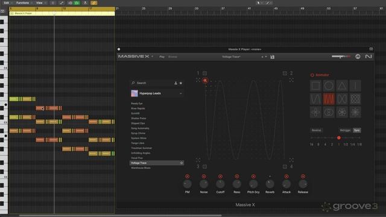Favorite the Voltage Trace preset star

tap(182, 163)
